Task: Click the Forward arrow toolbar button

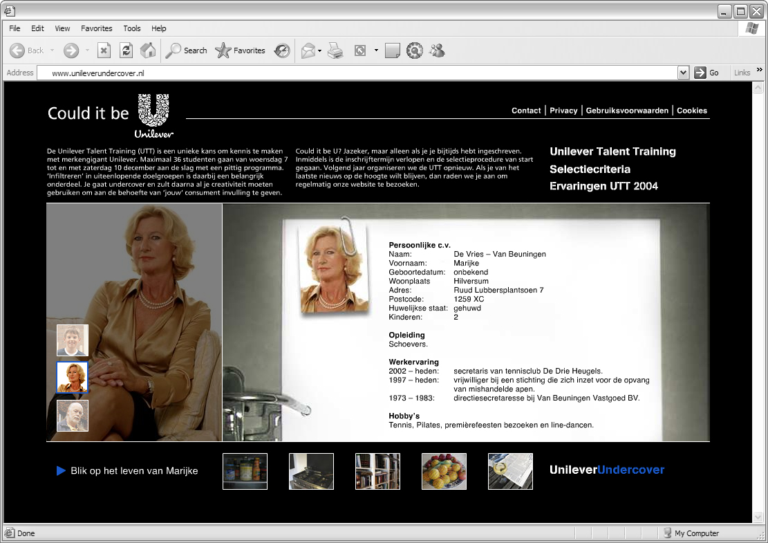Action: pyautogui.click(x=71, y=50)
